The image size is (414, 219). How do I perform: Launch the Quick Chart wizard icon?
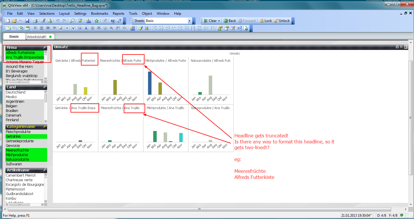pyautogui.click(x=88, y=21)
